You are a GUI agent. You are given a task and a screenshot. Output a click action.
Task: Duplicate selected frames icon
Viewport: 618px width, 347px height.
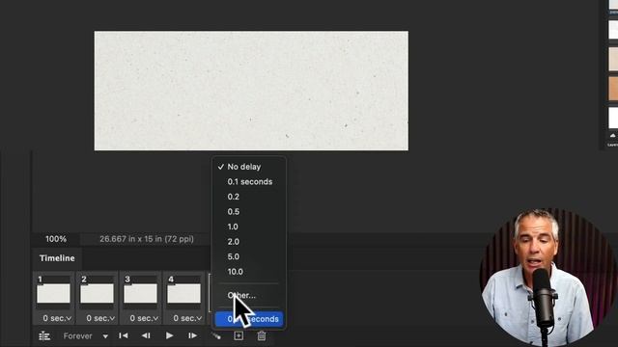coord(239,335)
